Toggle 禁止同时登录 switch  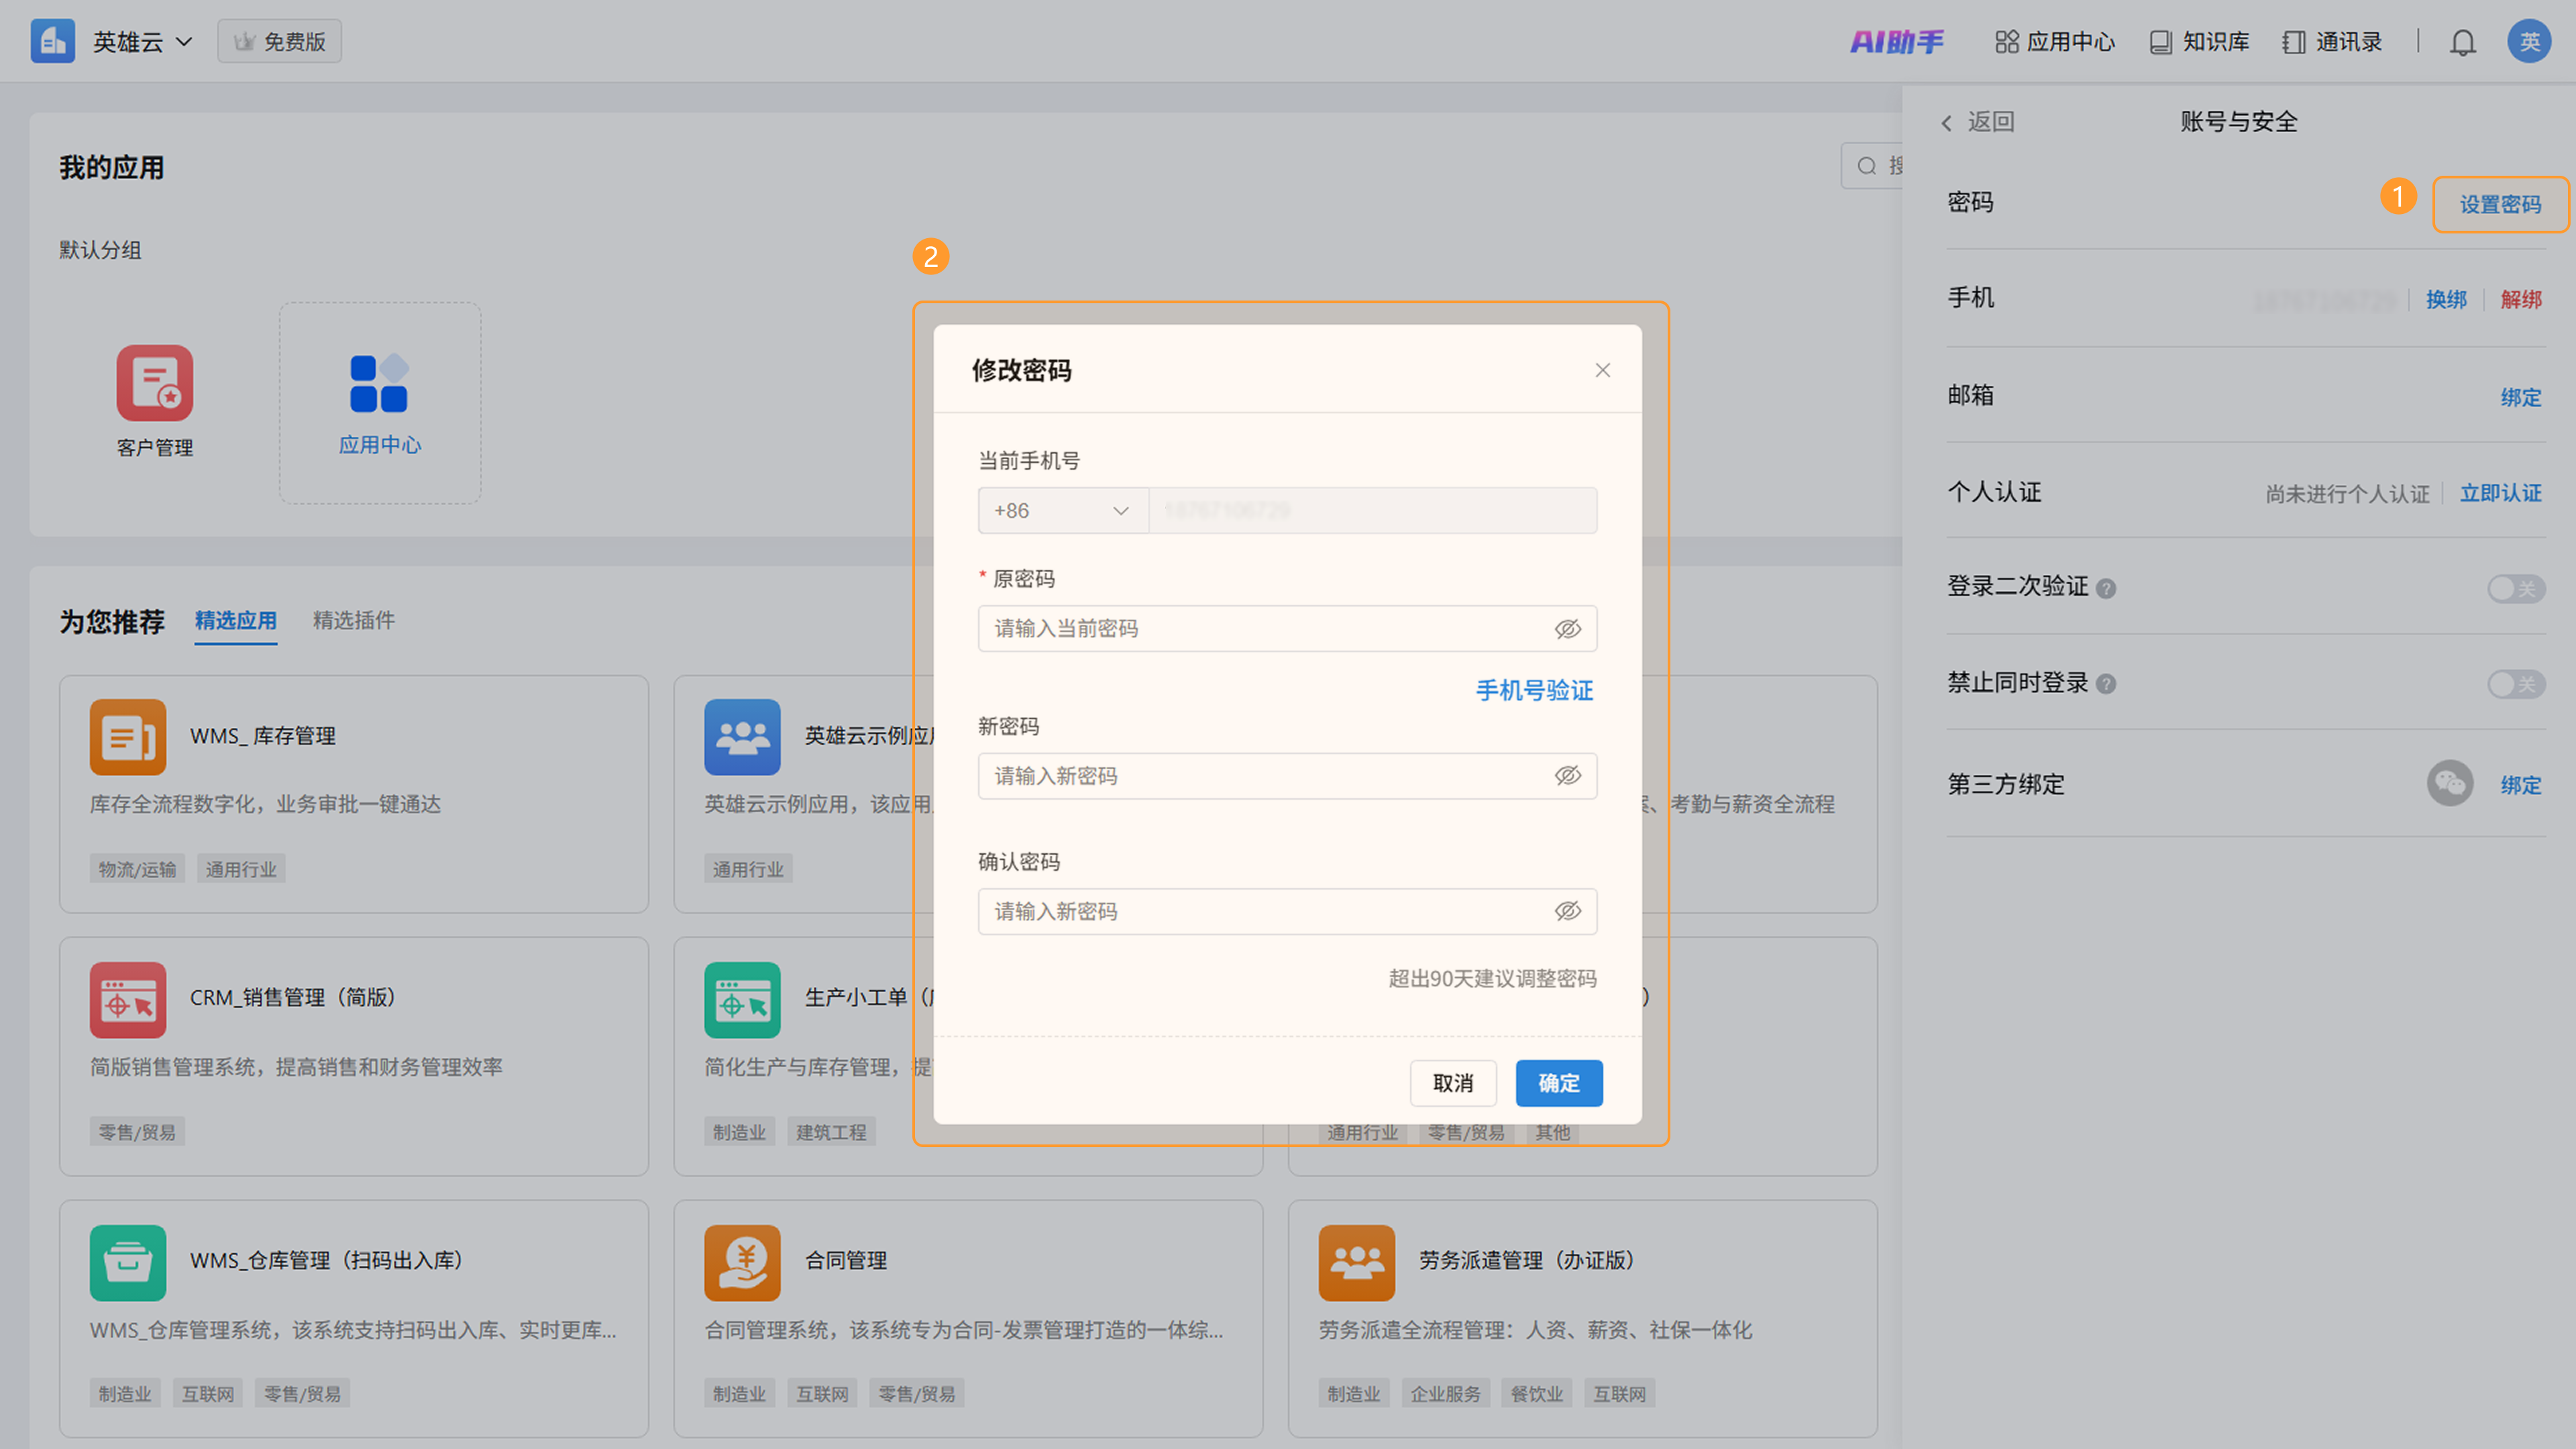click(x=2516, y=684)
